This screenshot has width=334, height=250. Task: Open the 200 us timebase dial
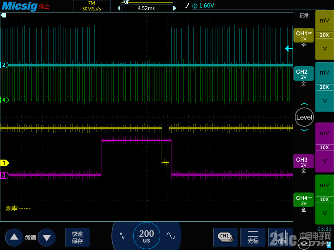[x=147, y=236]
